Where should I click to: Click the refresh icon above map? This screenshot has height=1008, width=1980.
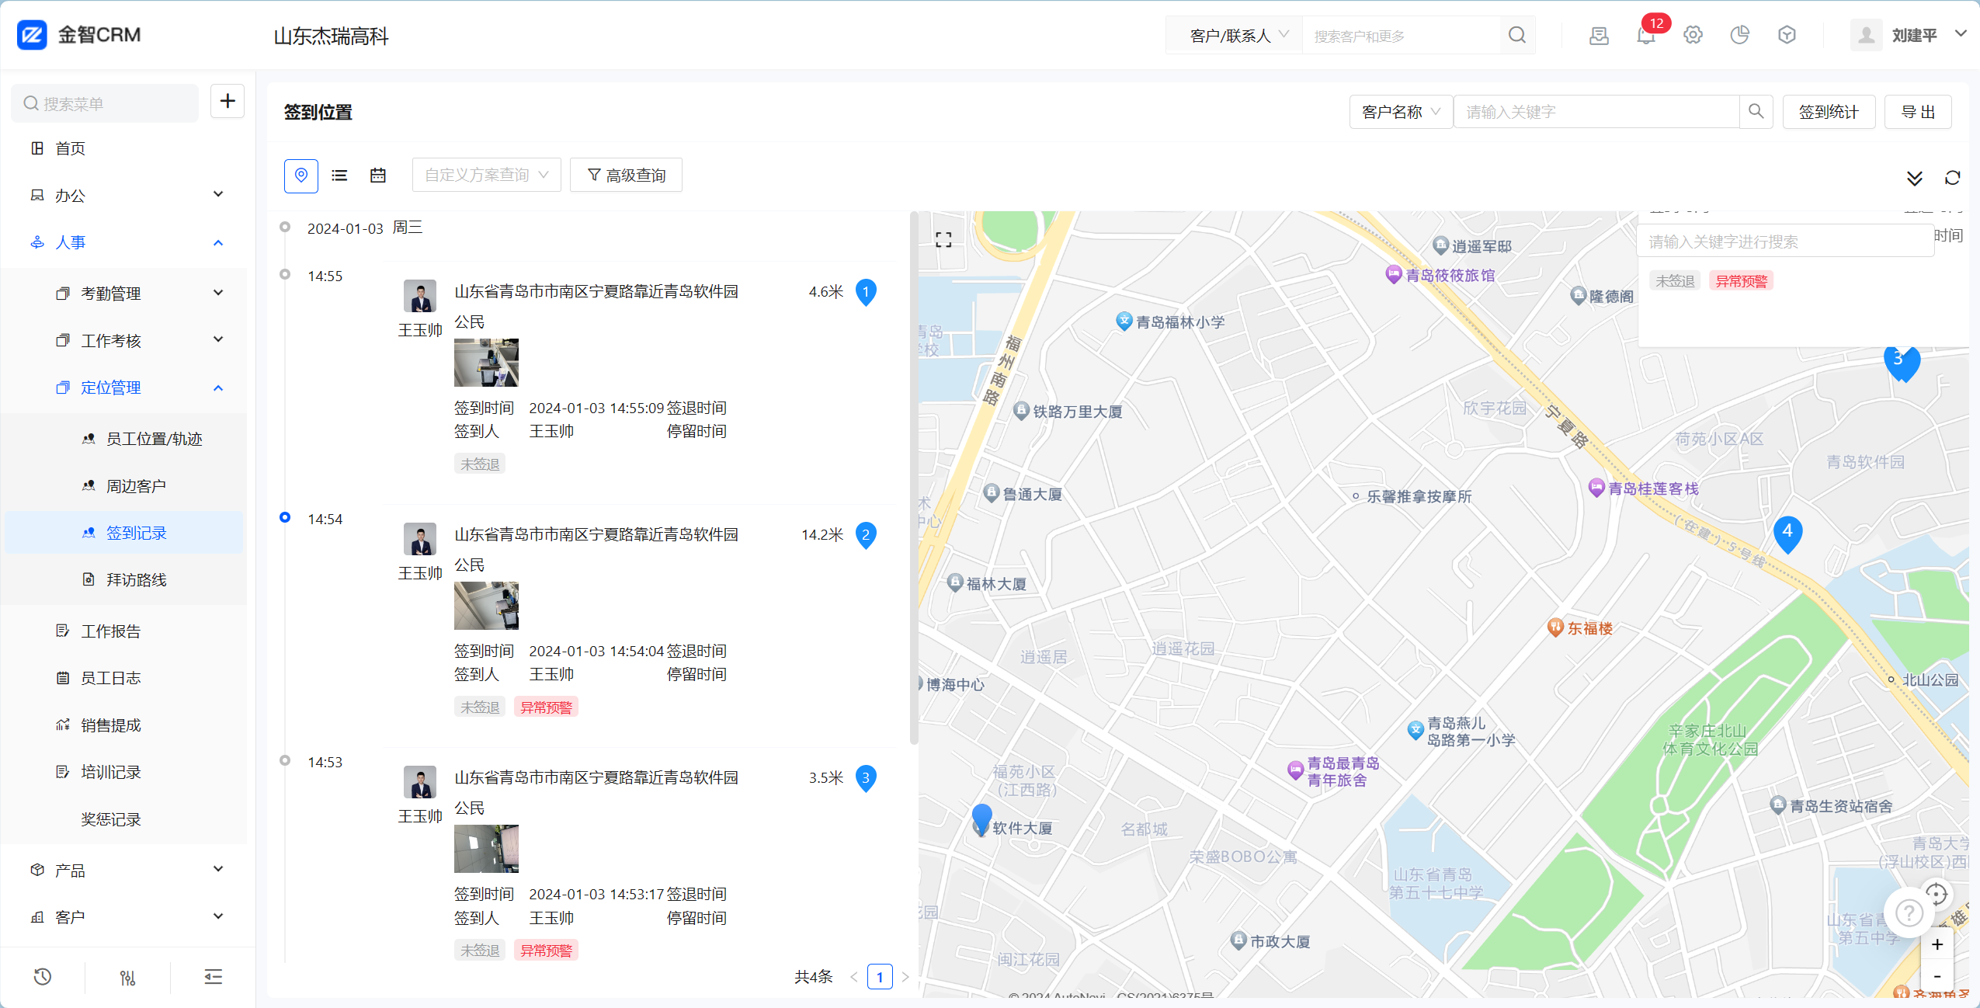pos(1952,178)
